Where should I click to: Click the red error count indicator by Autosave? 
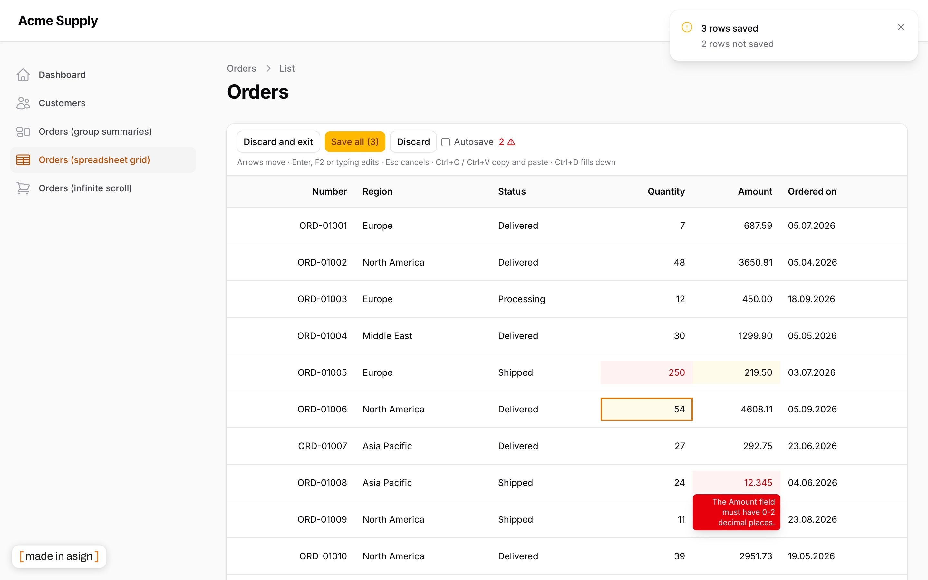coord(507,142)
